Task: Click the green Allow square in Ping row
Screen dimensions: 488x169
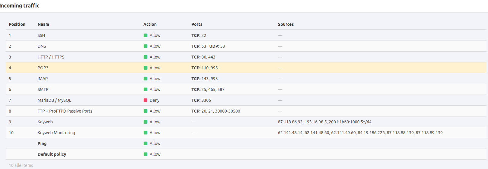Action: [145, 143]
